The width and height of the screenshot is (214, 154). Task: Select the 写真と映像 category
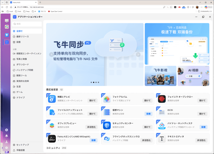(27, 59)
